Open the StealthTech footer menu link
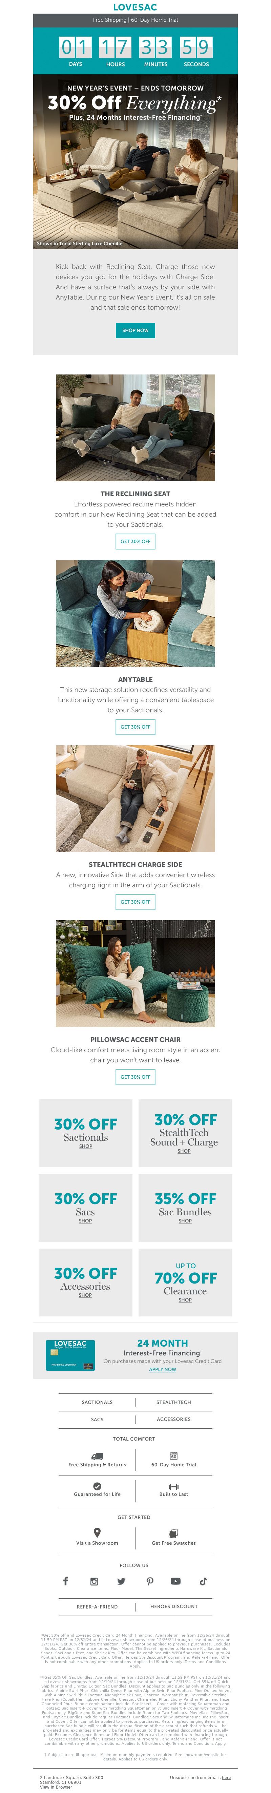271x1793 pixels. point(174,1402)
